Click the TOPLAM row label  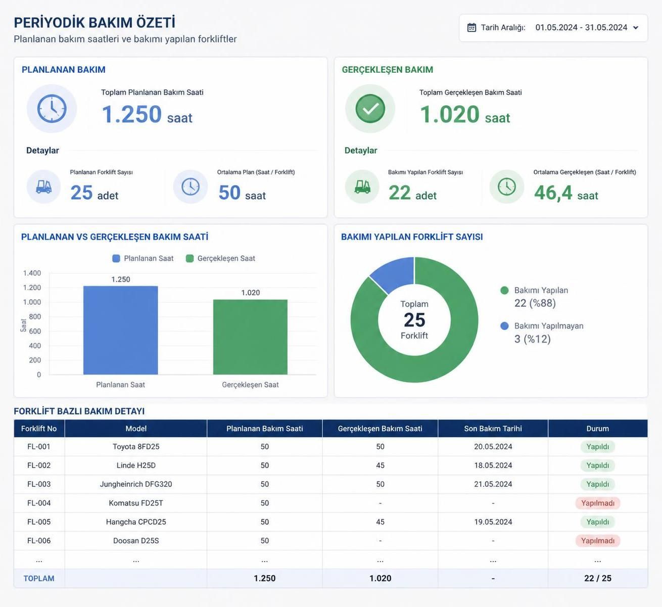click(39, 578)
